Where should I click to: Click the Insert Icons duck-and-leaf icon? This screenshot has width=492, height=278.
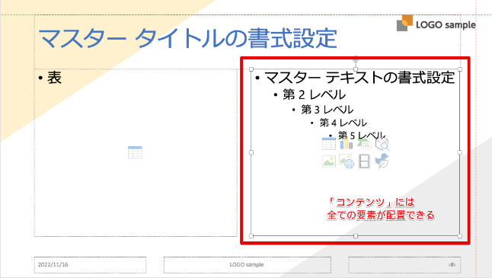point(382,161)
